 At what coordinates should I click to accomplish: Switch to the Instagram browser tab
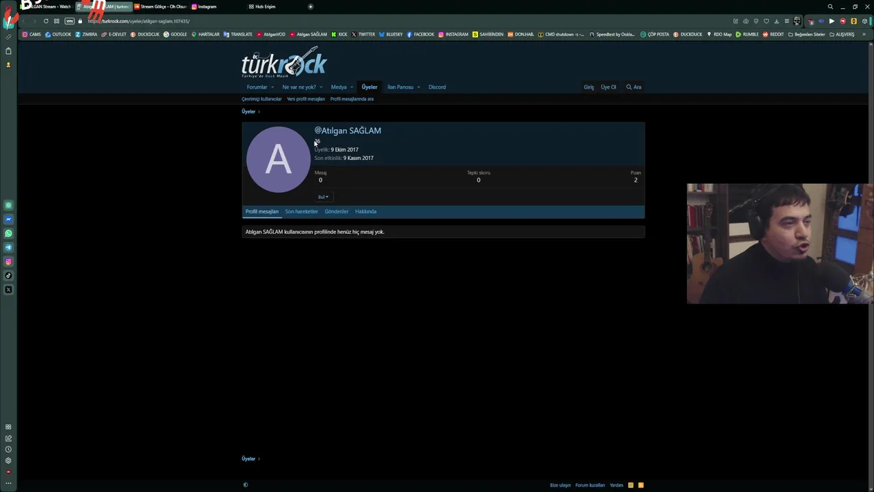[x=204, y=7]
